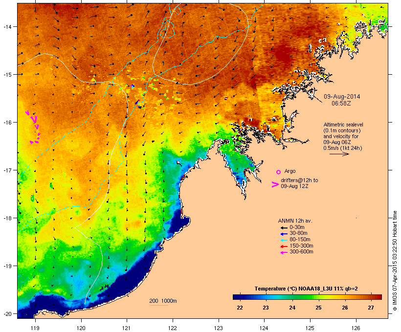Click the 'Temperature (°C) NOAA18_L3U' title
401x332 pixels.
click(292, 289)
